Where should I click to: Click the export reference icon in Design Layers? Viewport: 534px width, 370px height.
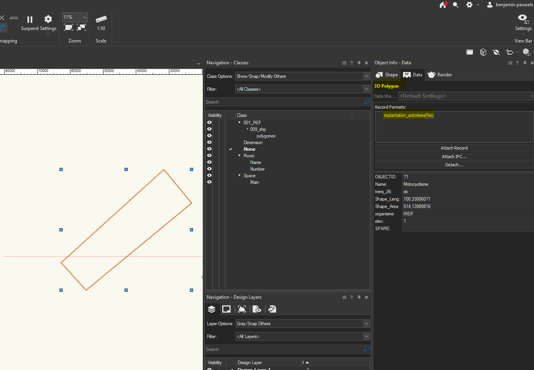272,309
